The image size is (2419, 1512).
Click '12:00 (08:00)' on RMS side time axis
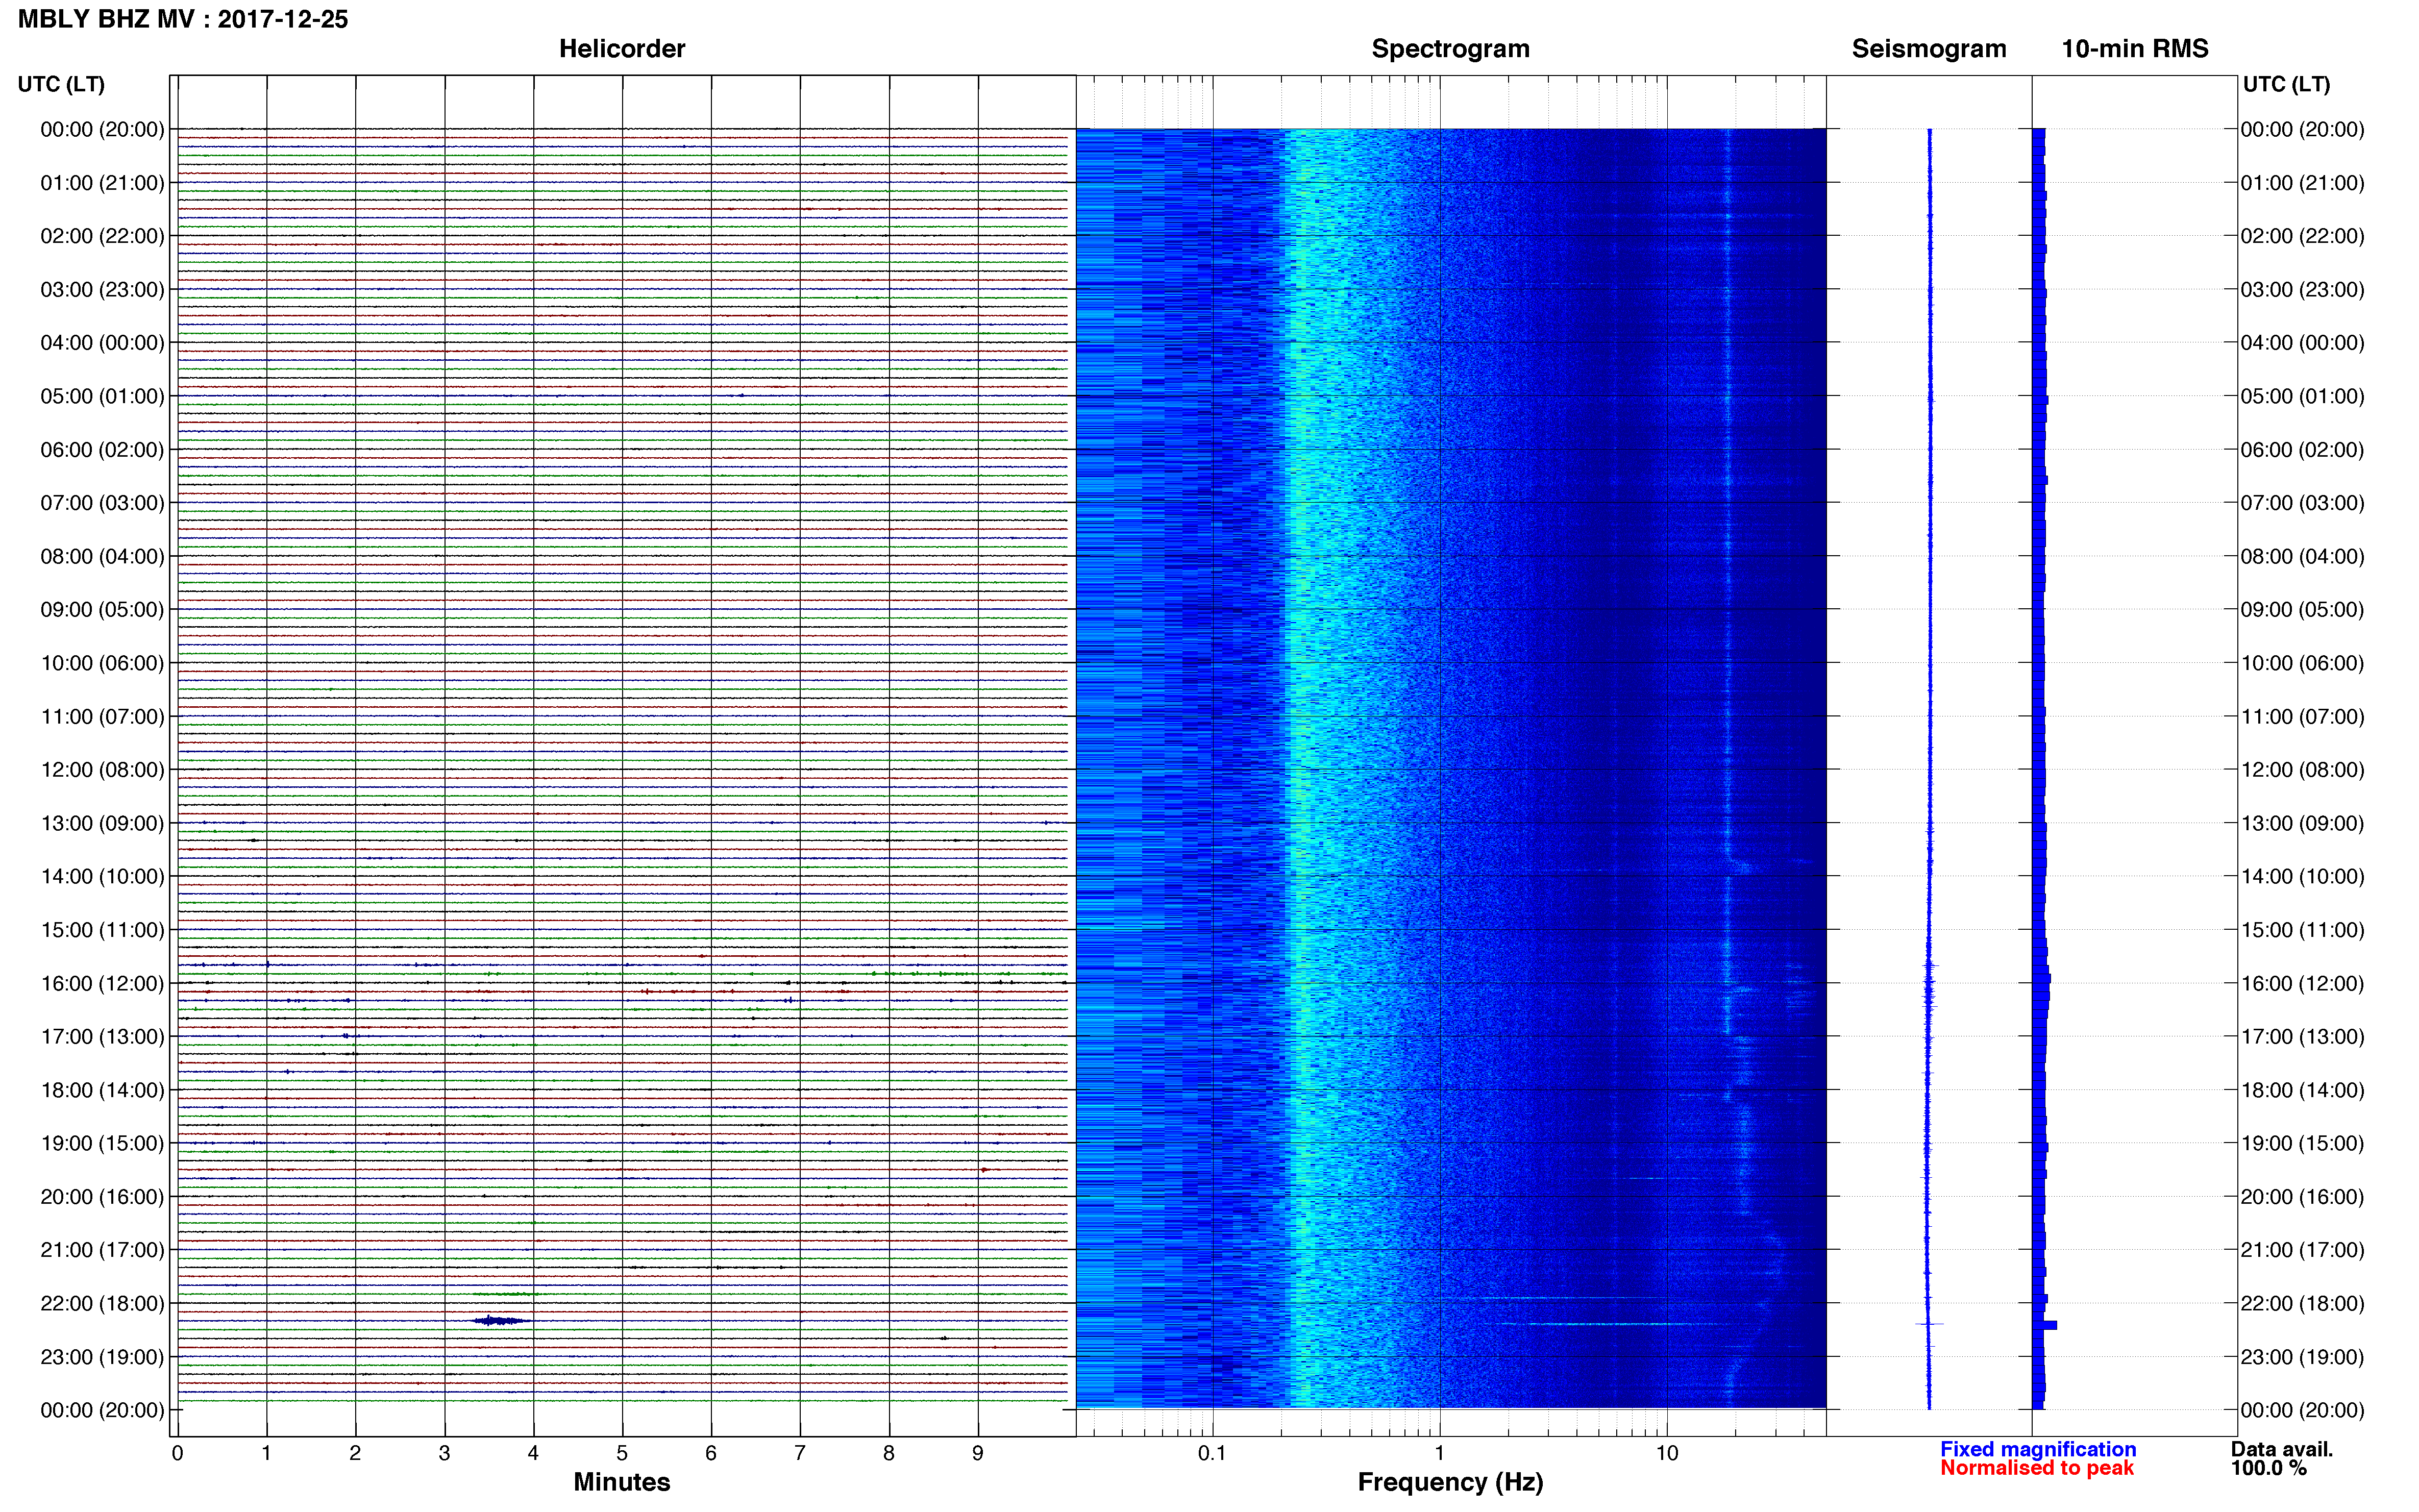(x=2302, y=770)
